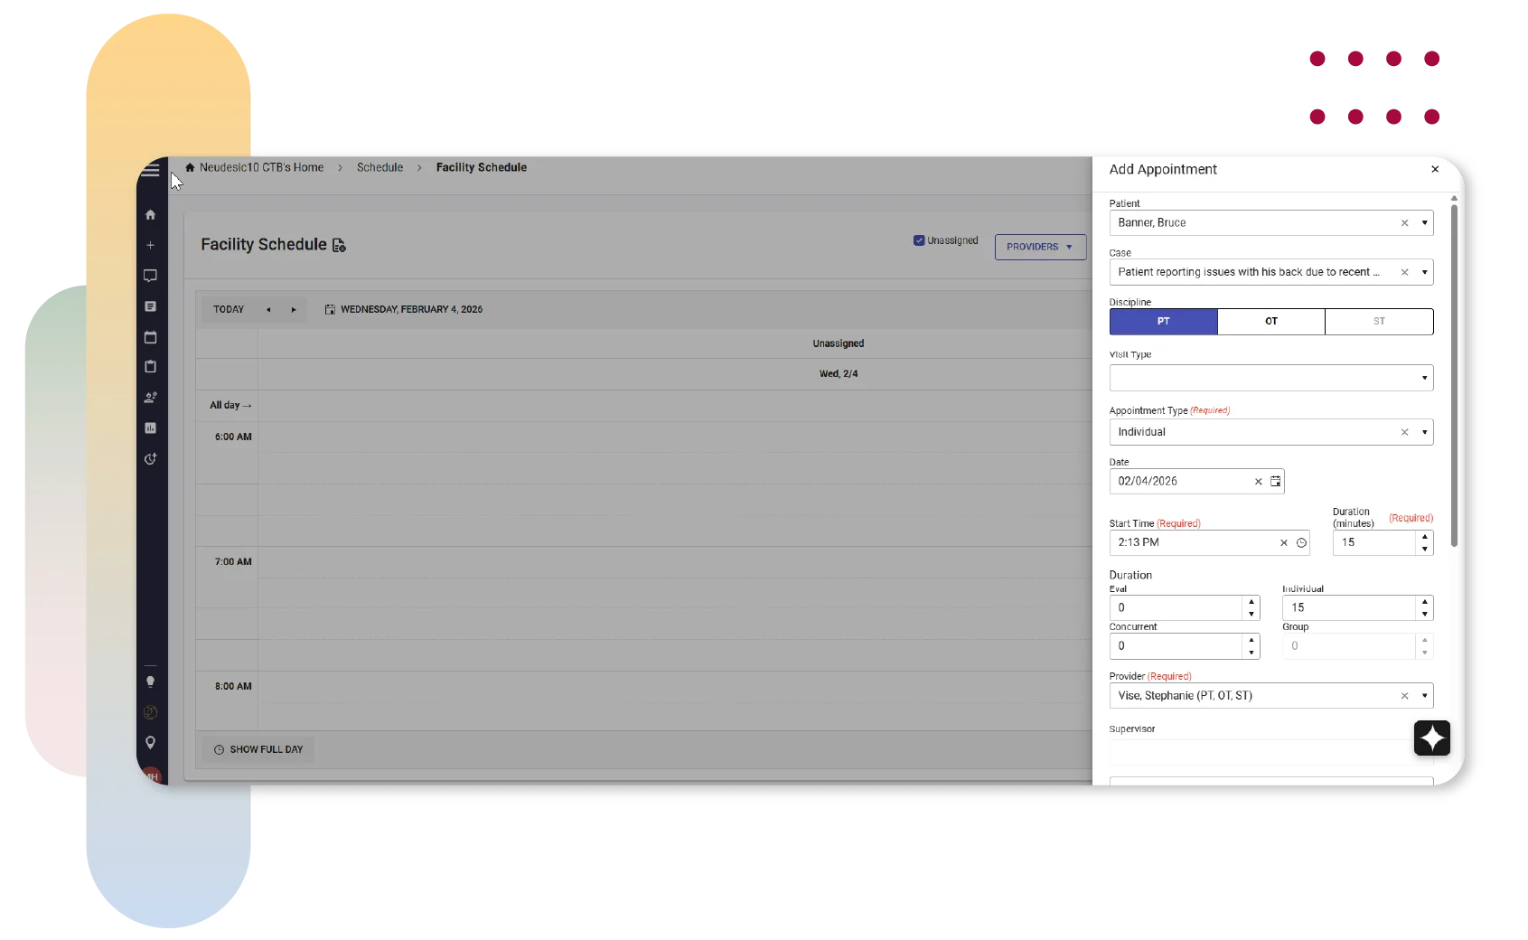Navigate to Neudesic10 CTB's Home breadcrumb

[x=261, y=168]
